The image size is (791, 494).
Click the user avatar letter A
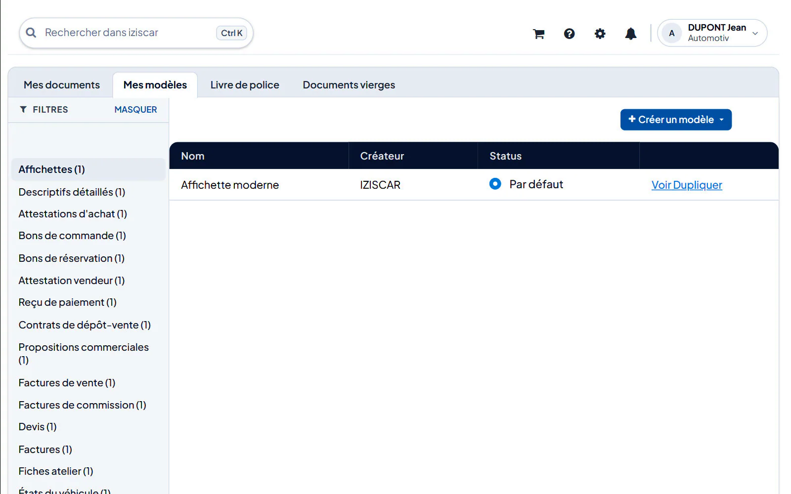(x=672, y=33)
